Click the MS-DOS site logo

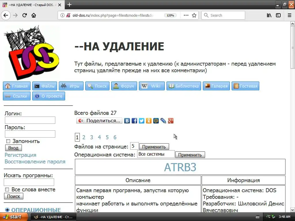pos(31,53)
